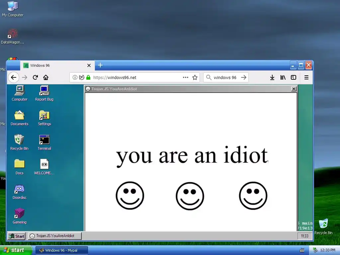This screenshot has height=255, width=340.
Task: Open the Docs folder icon
Action: click(x=20, y=167)
